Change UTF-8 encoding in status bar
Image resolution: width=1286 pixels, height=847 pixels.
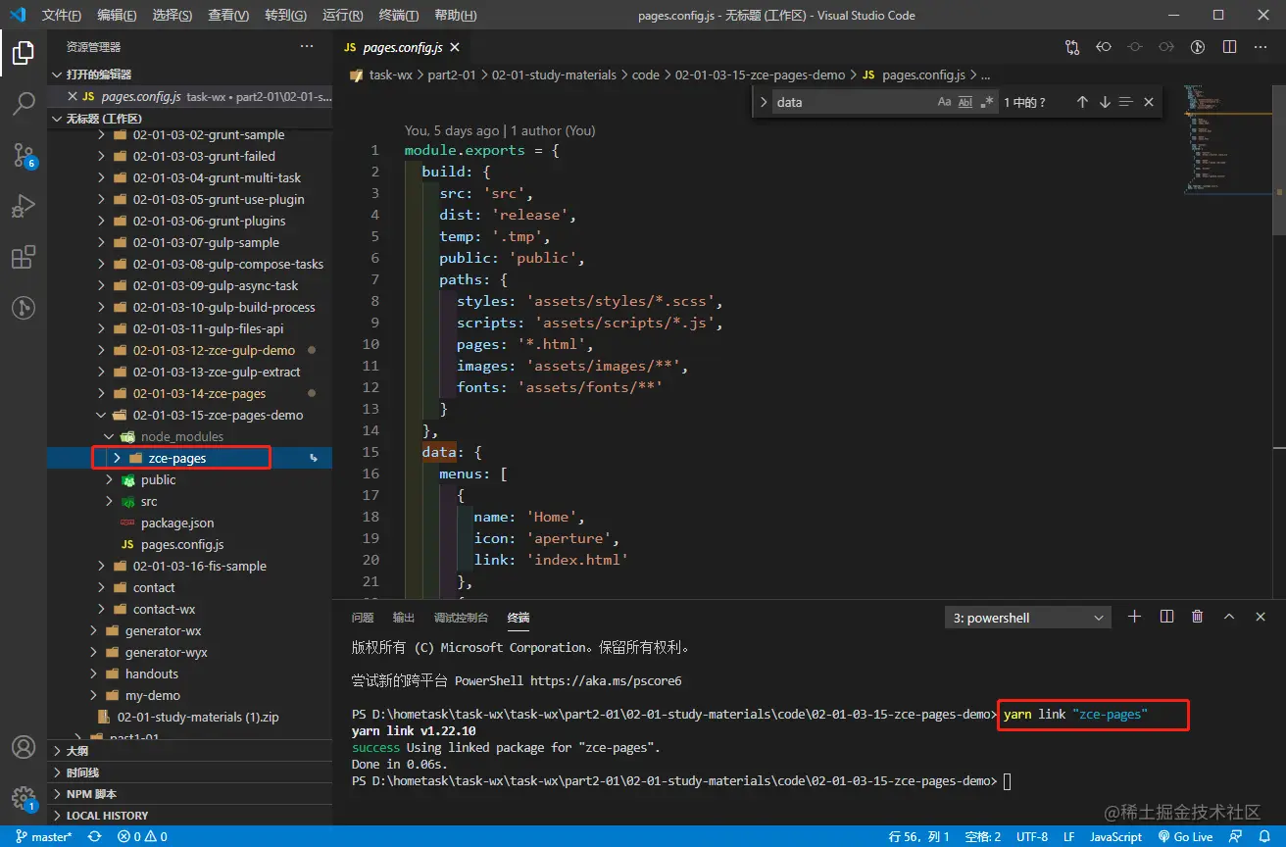click(x=1032, y=836)
